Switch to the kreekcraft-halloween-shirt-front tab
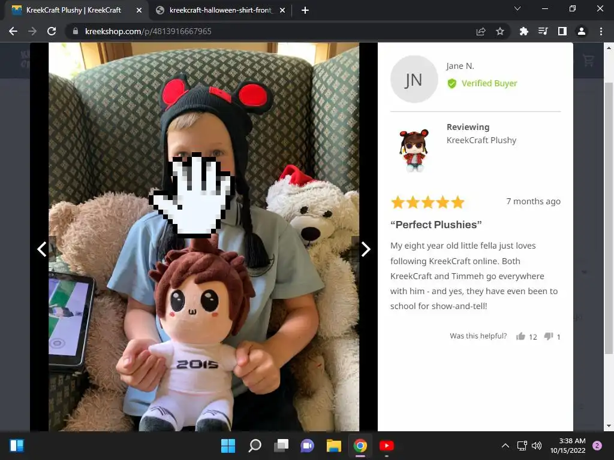Viewport: 614px width, 460px height. click(x=219, y=10)
